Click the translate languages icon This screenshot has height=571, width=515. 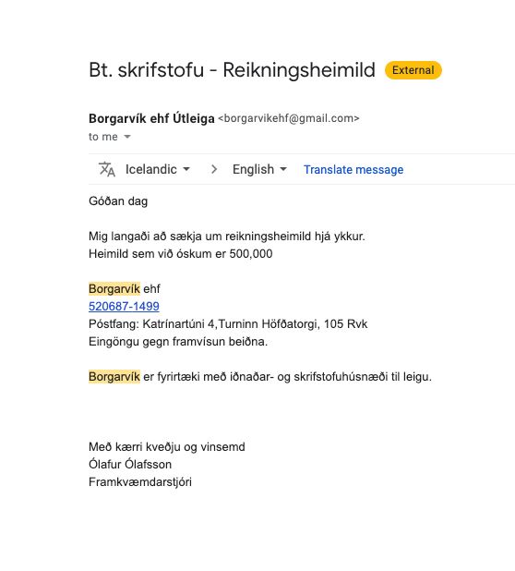(107, 169)
